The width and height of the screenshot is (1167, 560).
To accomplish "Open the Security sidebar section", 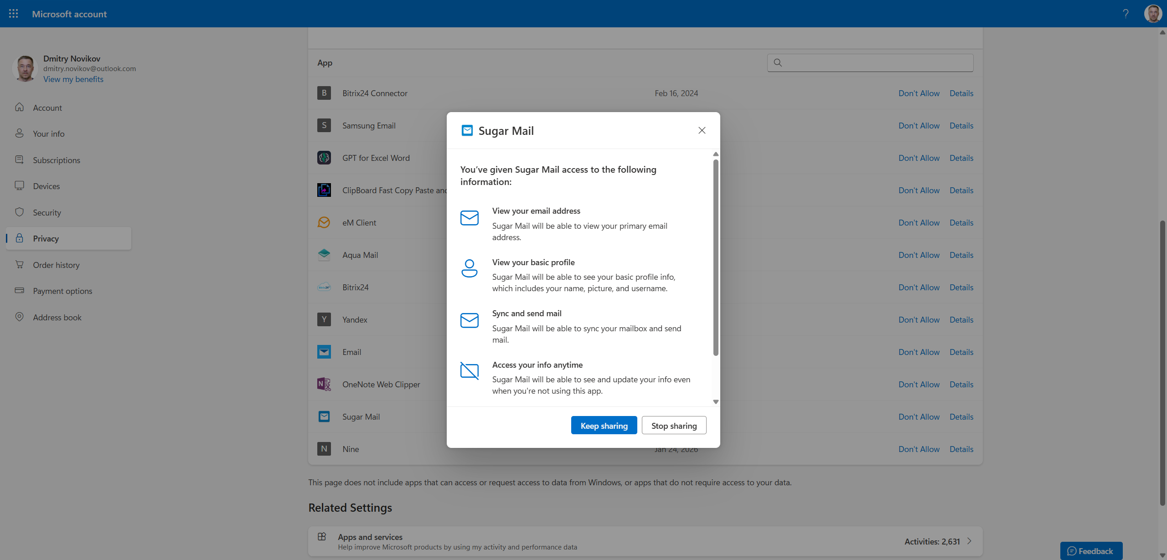I will (46, 212).
